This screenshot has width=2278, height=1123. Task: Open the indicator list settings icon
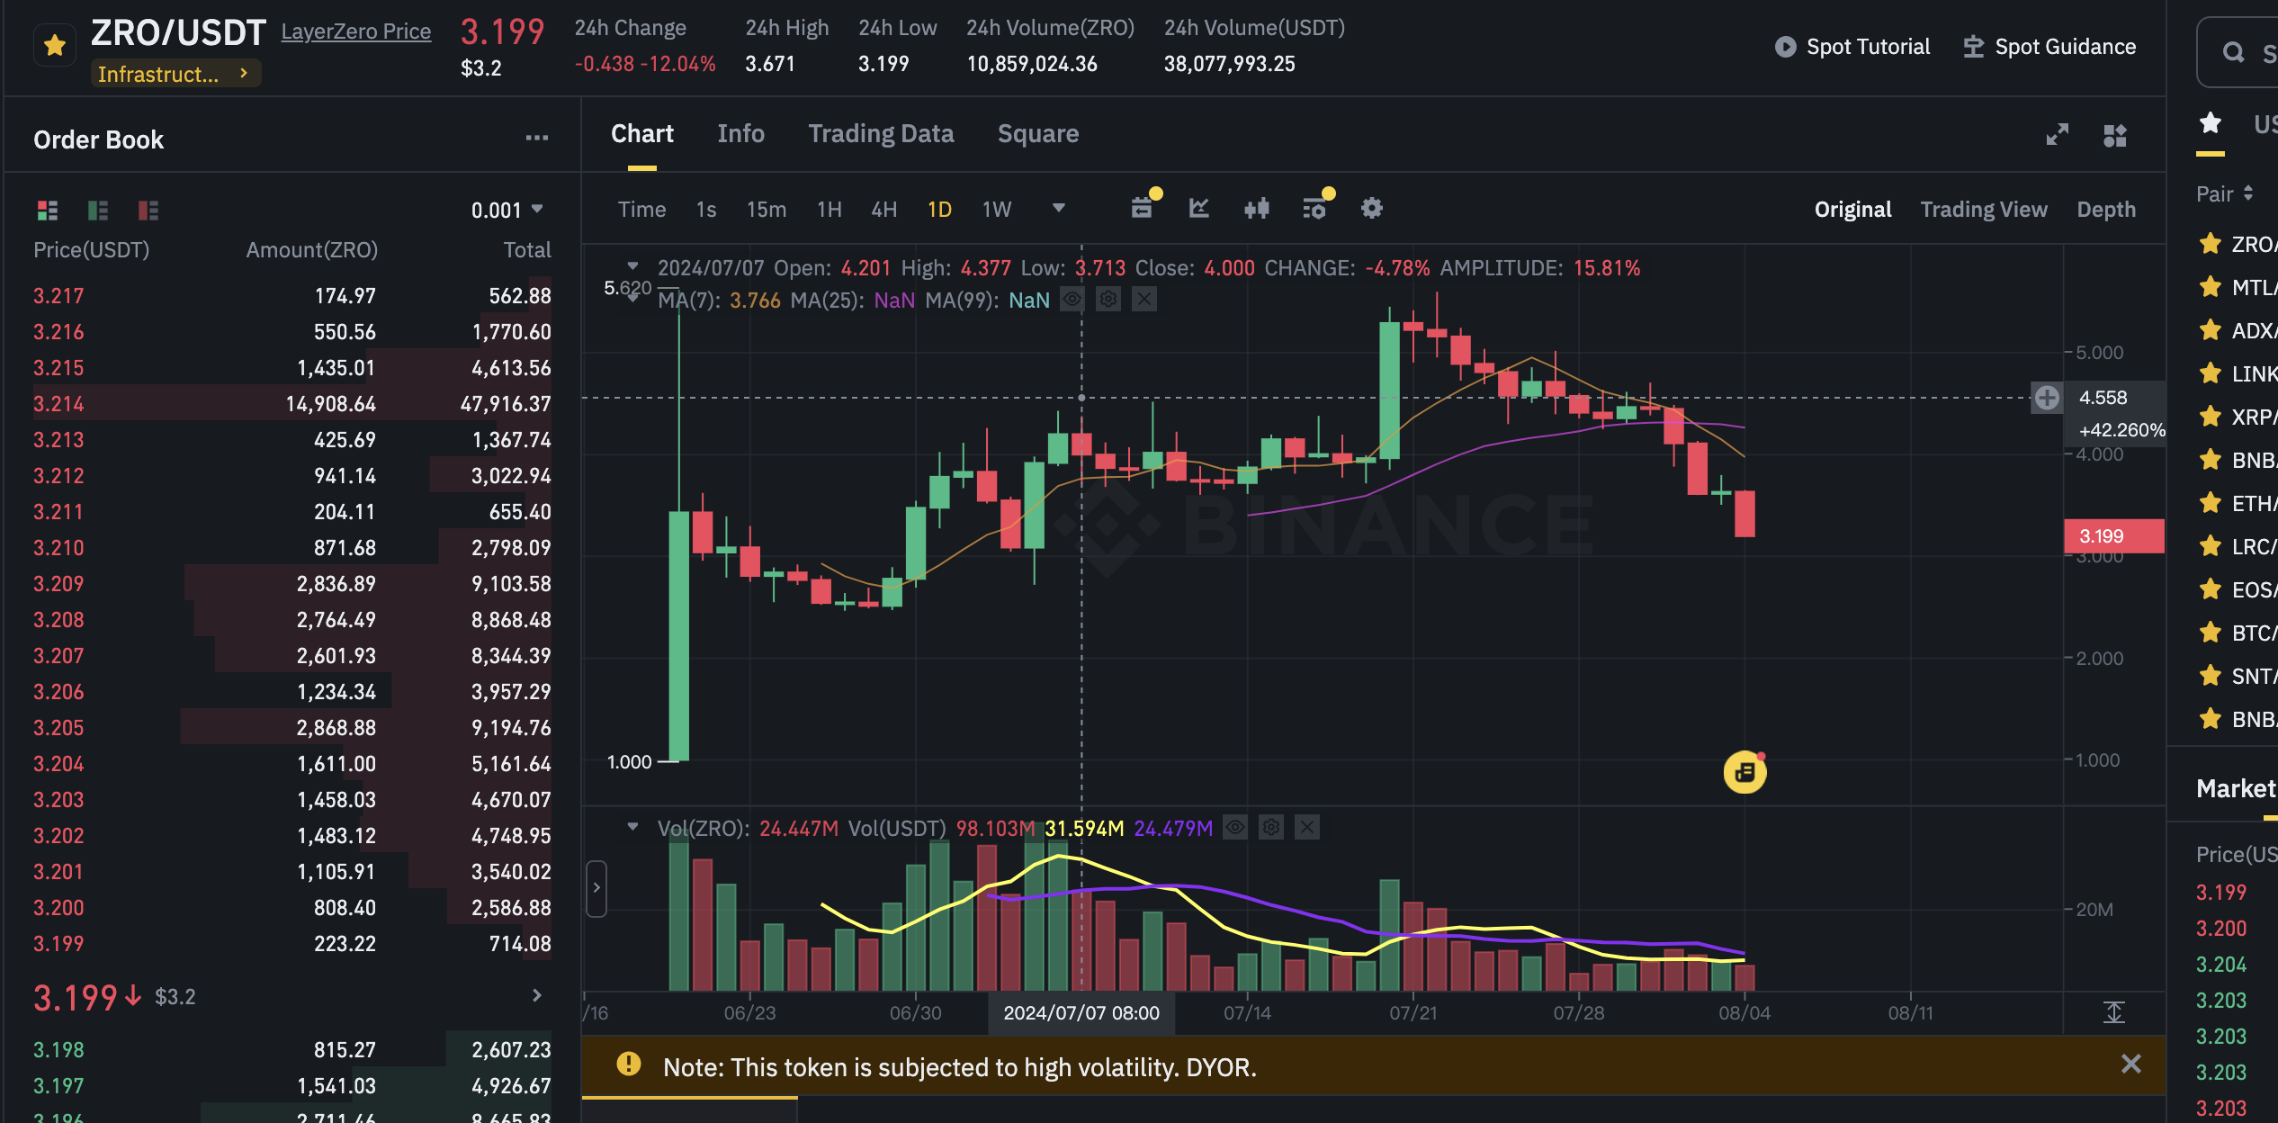(x=1314, y=208)
